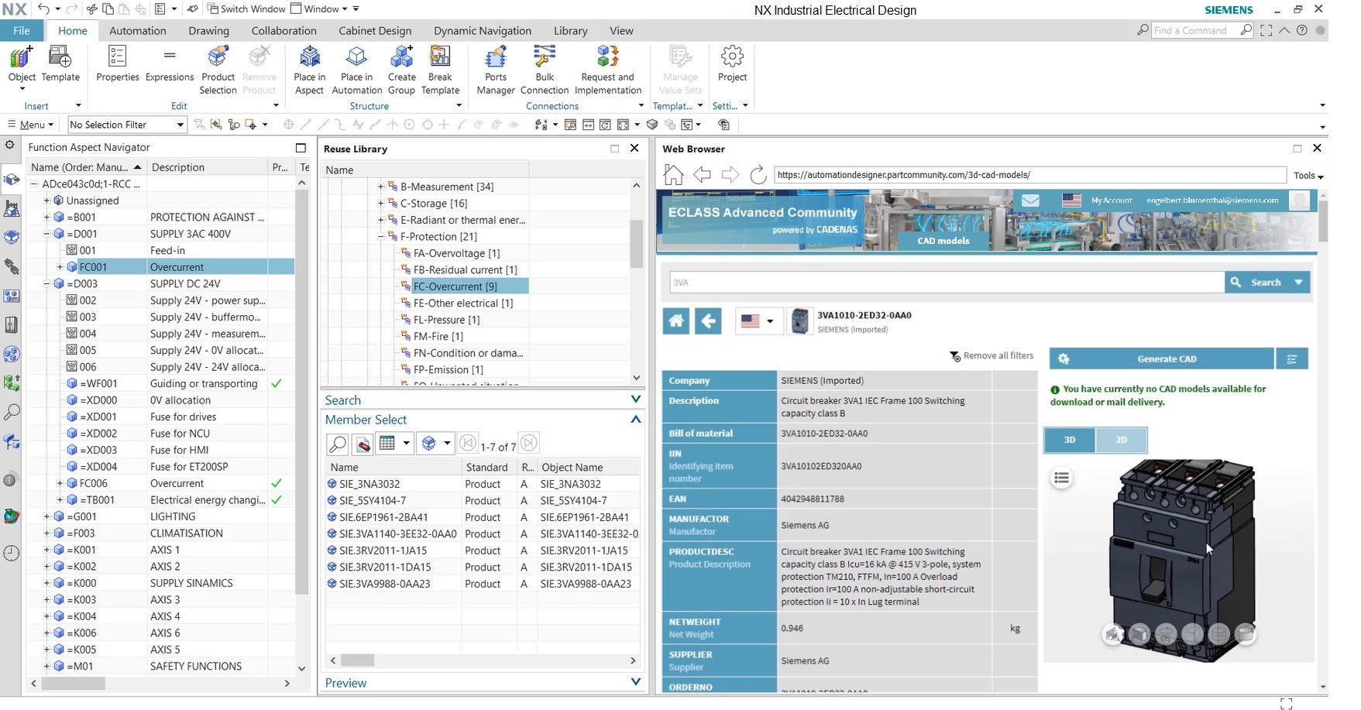Image resolution: width=1361 pixels, height=710 pixels.
Task: Click Switch Window button
Action: coord(246,9)
